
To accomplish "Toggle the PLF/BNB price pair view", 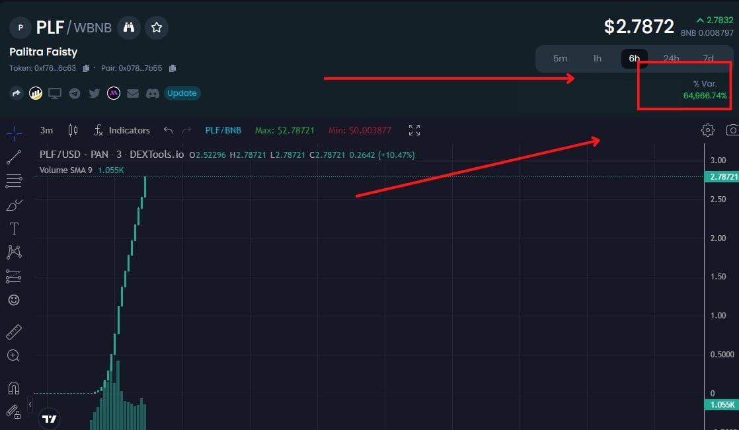I will [x=223, y=131].
